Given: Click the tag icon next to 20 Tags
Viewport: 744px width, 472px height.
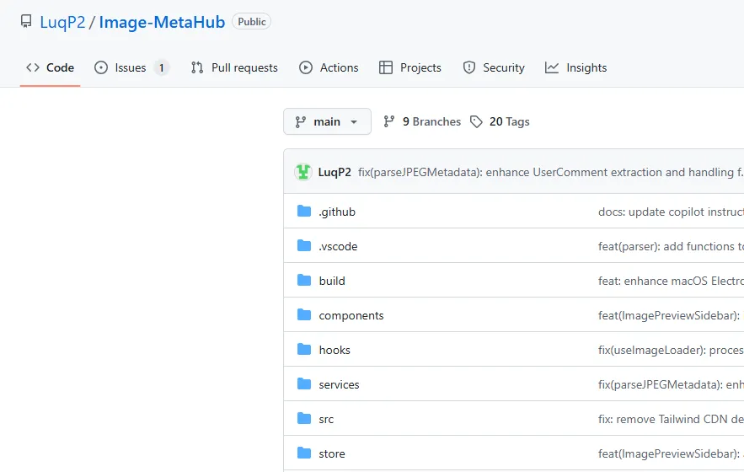Looking at the screenshot, I should (477, 121).
